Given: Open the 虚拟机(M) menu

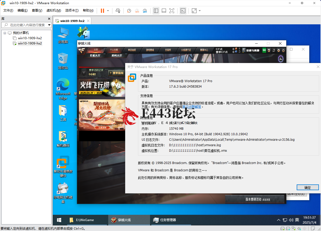Looking at the screenshot, I should pos(54,10).
